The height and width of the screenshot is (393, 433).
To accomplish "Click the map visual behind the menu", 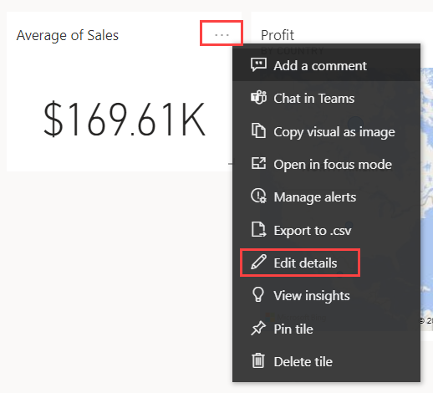I will pyautogui.click(x=426, y=195).
